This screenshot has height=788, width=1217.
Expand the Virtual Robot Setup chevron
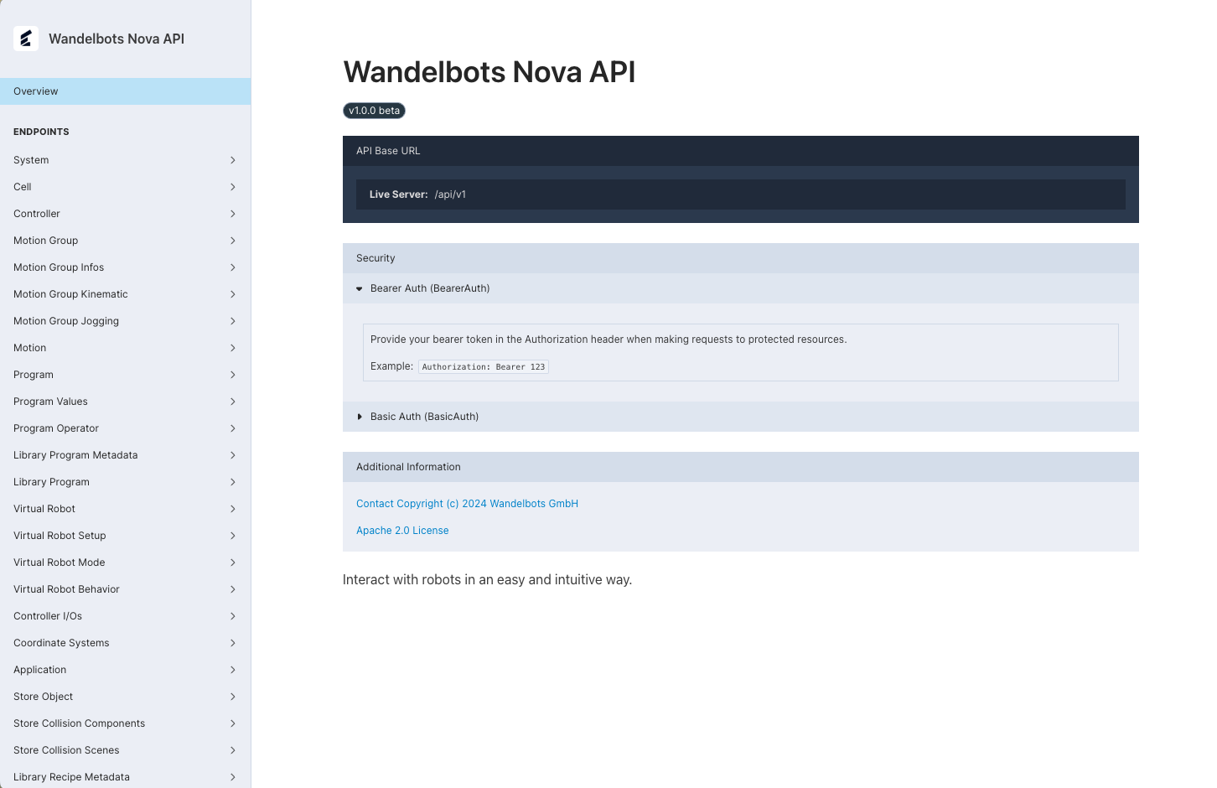(232, 535)
